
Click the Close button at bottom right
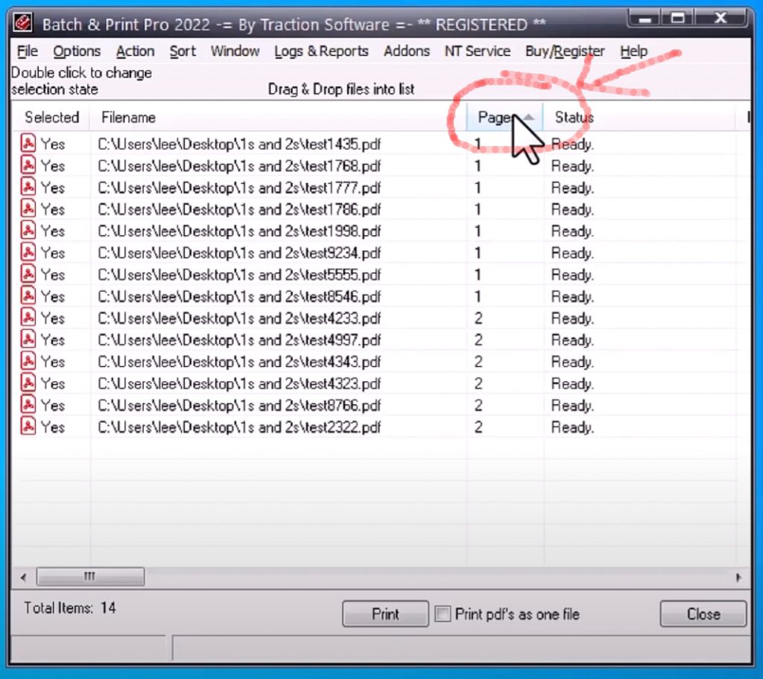[x=703, y=614]
